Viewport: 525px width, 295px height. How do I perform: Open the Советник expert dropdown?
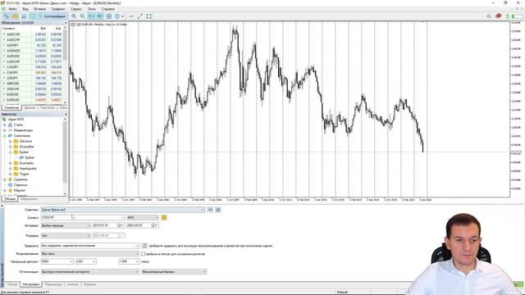[x=203, y=210]
